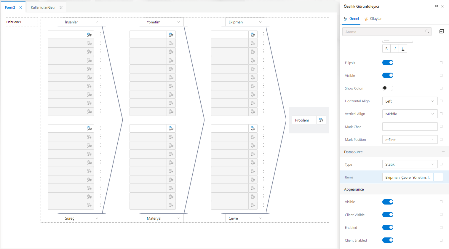Open three-dot menu of top Materyal row
The height and width of the screenshot is (249, 449).
182,128
